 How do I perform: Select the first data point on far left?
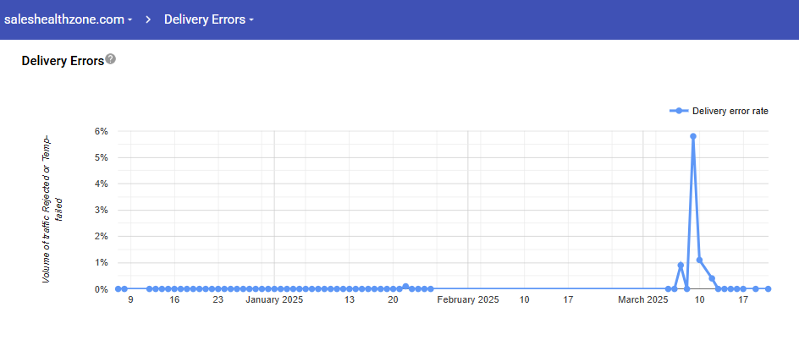pos(118,289)
